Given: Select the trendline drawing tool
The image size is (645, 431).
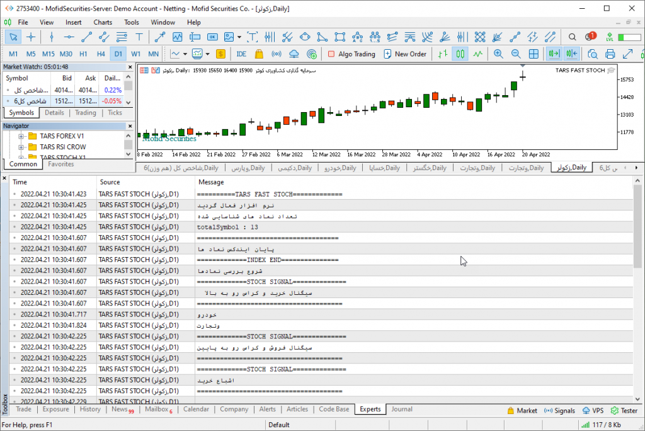Looking at the screenshot, I should point(86,37).
